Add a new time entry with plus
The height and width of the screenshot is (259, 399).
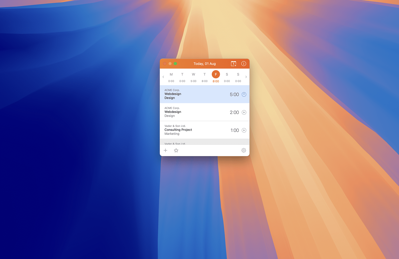(x=166, y=150)
